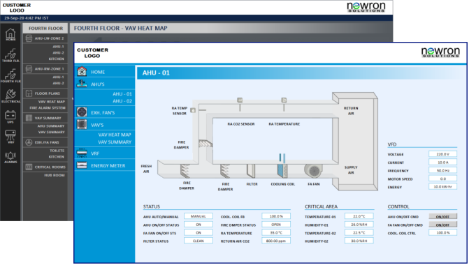Open VAV Heat Map in blue menu
Image resolution: width=469 pixels, height=265 pixels.
pyautogui.click(x=115, y=135)
